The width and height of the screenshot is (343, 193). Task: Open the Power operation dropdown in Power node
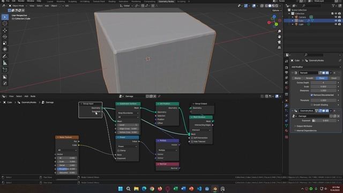tap(128, 146)
